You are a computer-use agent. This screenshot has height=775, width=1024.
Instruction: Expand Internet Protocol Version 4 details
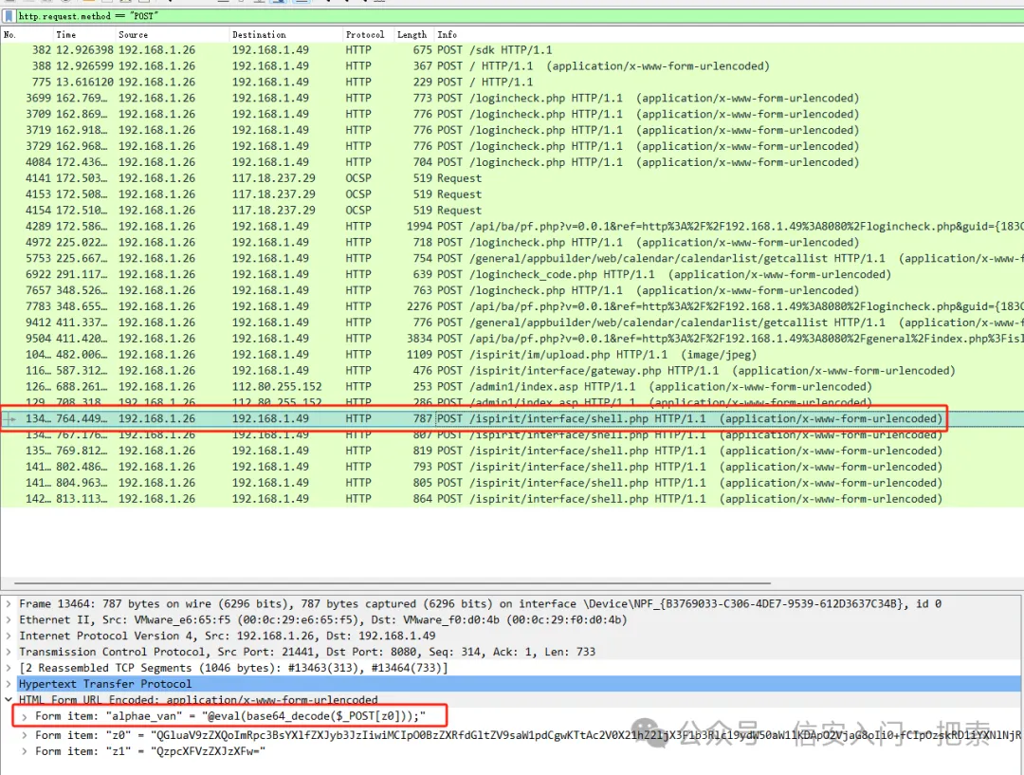8,636
